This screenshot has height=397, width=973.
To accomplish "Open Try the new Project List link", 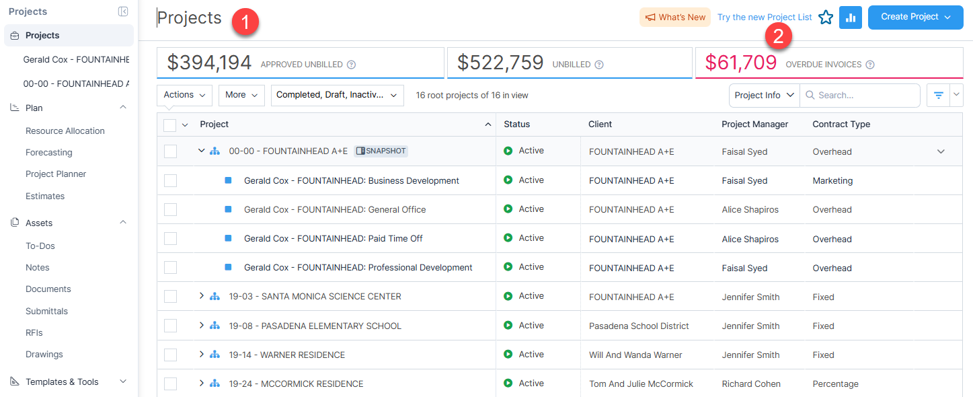I will coord(765,17).
